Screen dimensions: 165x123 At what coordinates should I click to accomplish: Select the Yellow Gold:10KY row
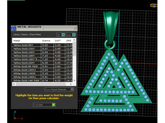coord(42,49)
